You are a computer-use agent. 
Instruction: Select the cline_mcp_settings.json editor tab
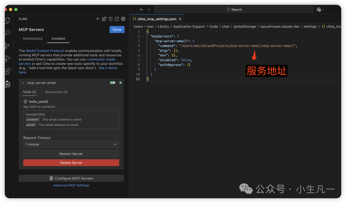click(x=157, y=19)
